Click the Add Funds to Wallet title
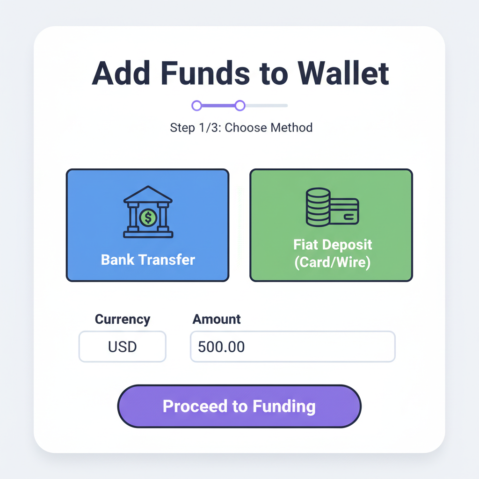The width and height of the screenshot is (479, 479). [241, 73]
